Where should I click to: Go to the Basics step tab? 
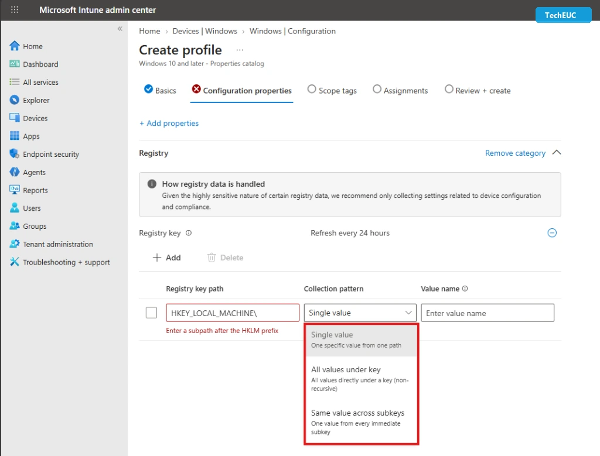coord(161,90)
